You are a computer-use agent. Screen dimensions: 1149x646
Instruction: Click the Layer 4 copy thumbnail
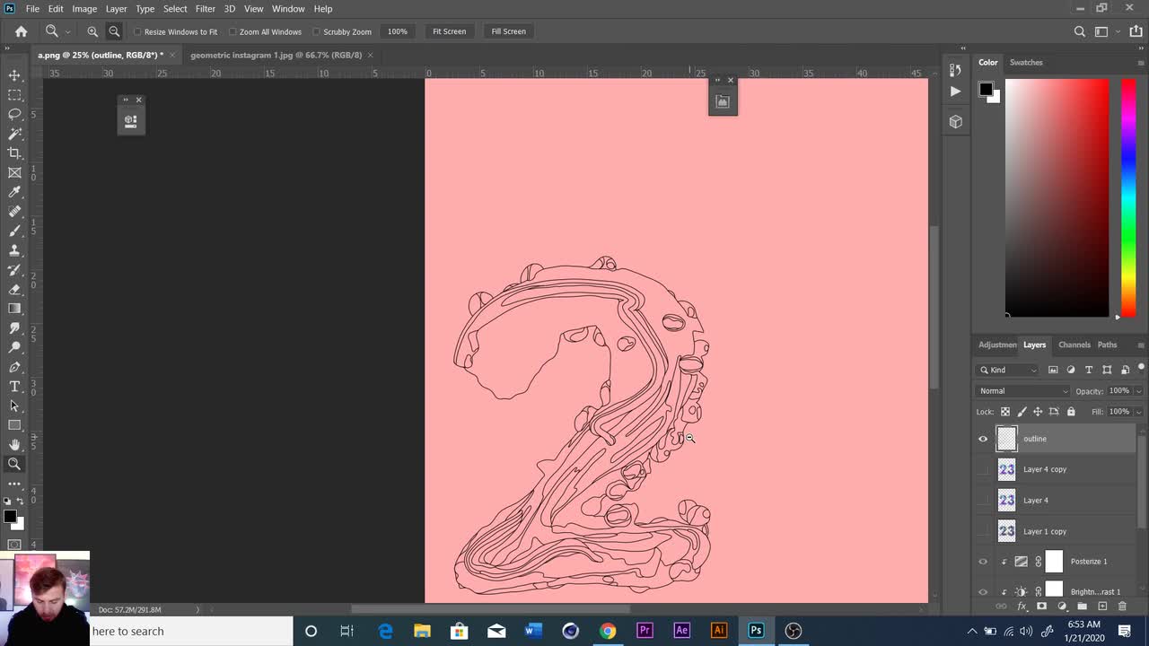pos(1006,469)
